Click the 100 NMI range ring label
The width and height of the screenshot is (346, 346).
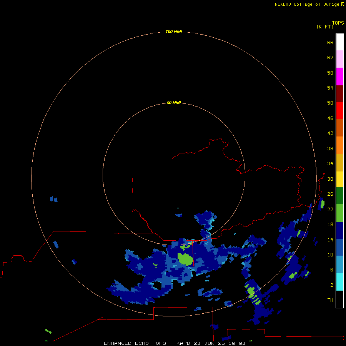tap(174, 32)
